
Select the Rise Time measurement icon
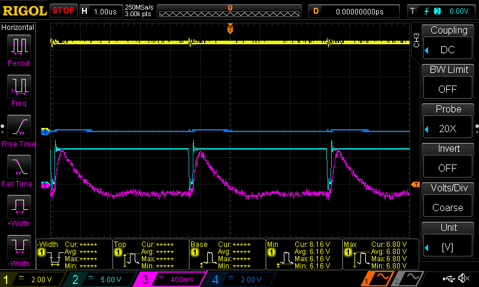[19, 127]
